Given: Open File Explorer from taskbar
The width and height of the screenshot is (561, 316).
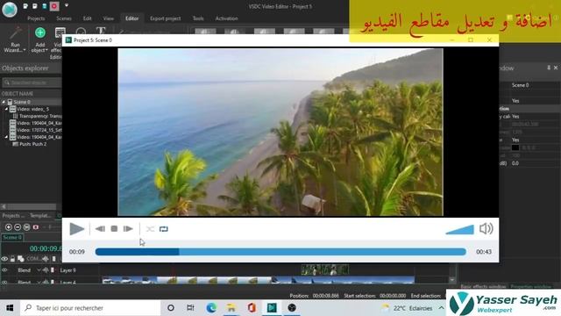Looking at the screenshot, I should click(231, 308).
